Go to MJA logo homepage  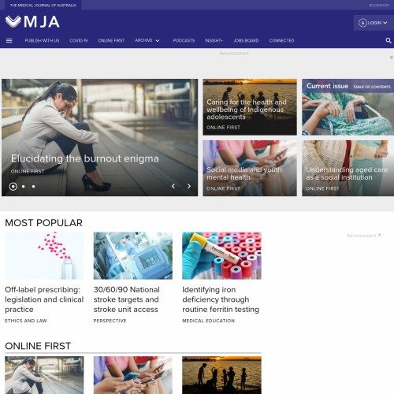coord(32,22)
